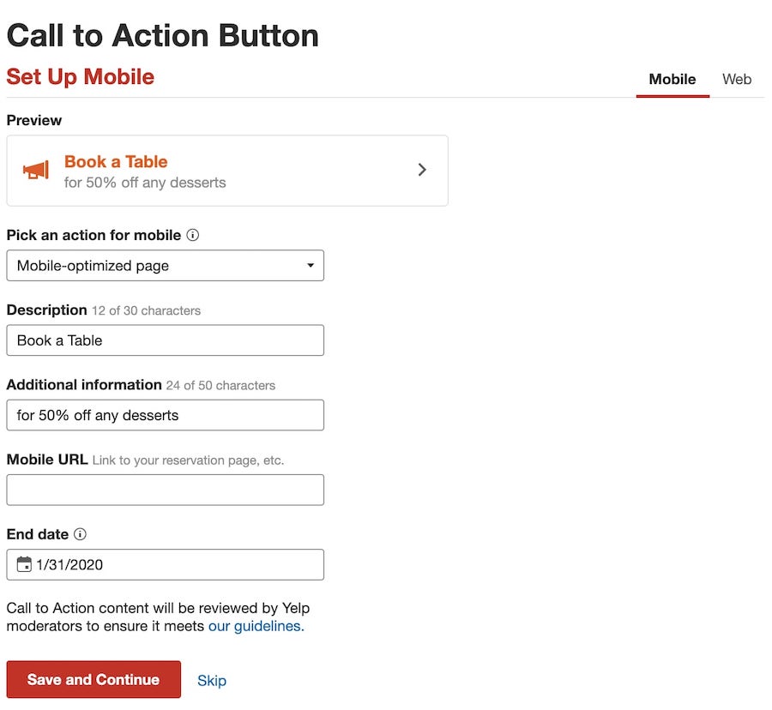Switch to the Web tab
This screenshot has width=772, height=710.
coord(736,79)
